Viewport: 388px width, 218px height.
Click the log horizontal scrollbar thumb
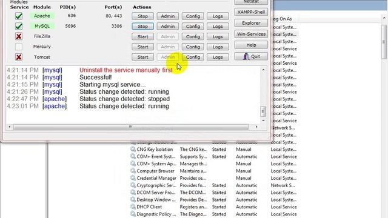(131, 127)
